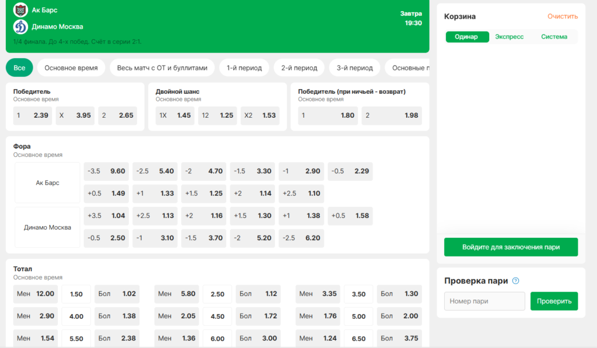Select draw-no-bet outcome 1 at 1.80
The image size is (597, 348).
point(328,115)
